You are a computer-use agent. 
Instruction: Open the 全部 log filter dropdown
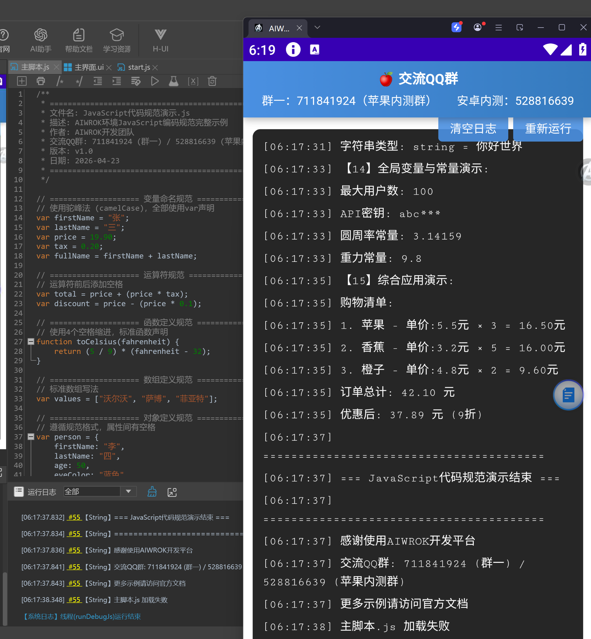tap(128, 491)
